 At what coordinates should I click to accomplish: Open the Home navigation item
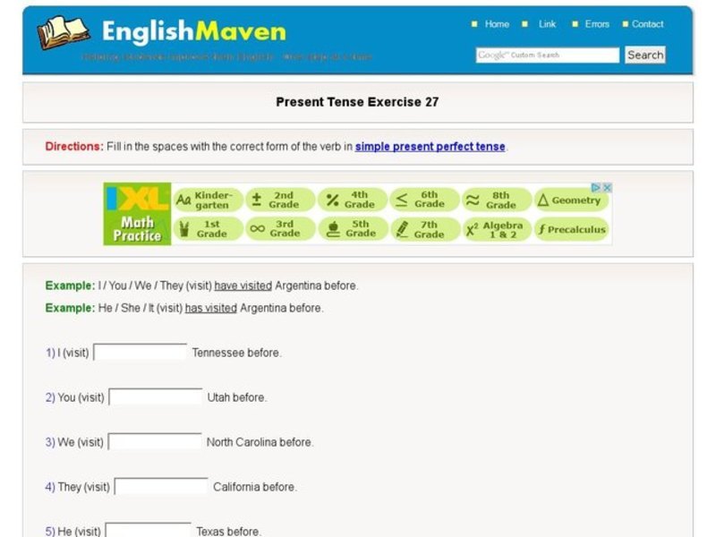click(496, 24)
